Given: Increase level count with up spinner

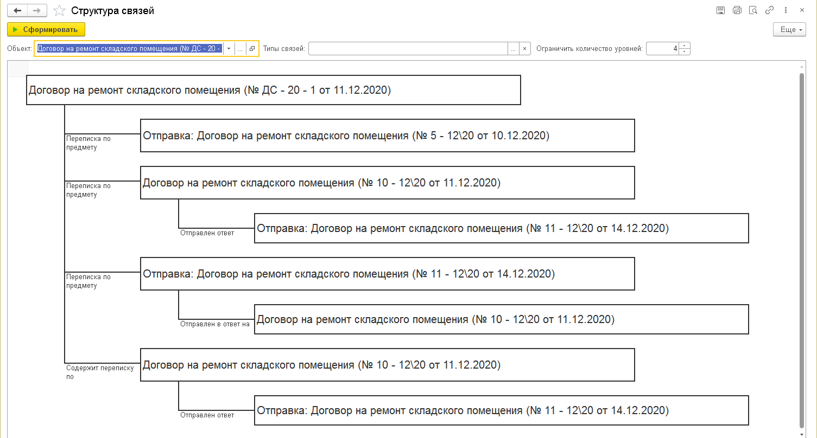Looking at the screenshot, I should pyautogui.click(x=685, y=46).
